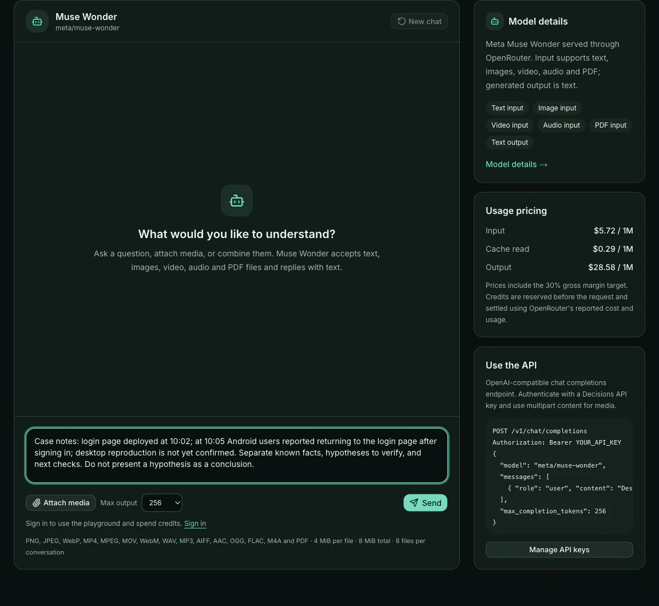Image resolution: width=659 pixels, height=606 pixels.
Task: Click the Cache read label in Usage pricing
Action: coord(507,249)
